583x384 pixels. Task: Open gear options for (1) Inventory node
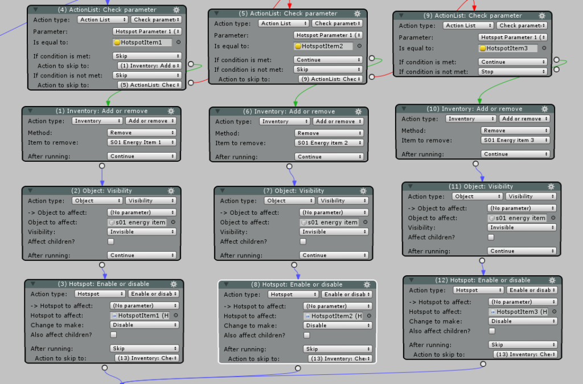click(171, 111)
